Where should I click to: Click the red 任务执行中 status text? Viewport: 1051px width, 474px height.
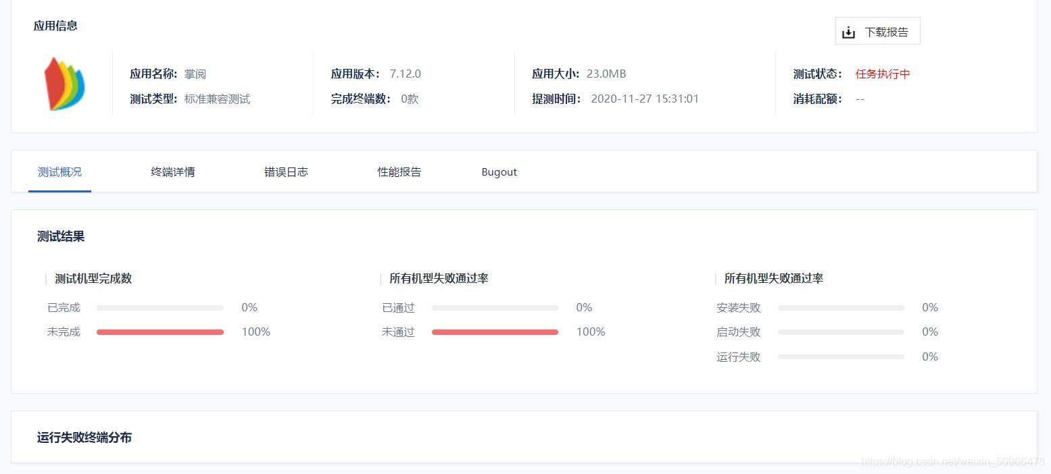(883, 74)
